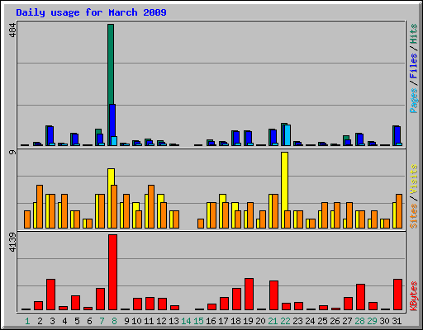Click the cyan "Pages" legend label

[414, 101]
